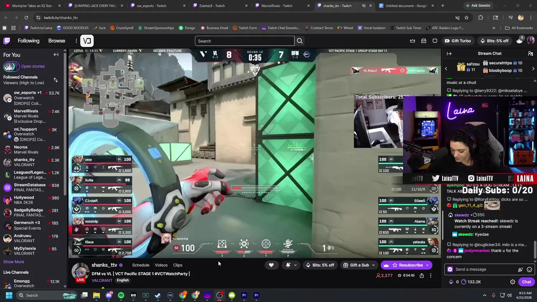This screenshot has height=302, width=537.
Task: Open the Ask Gemini button
Action: (x=477, y=6)
